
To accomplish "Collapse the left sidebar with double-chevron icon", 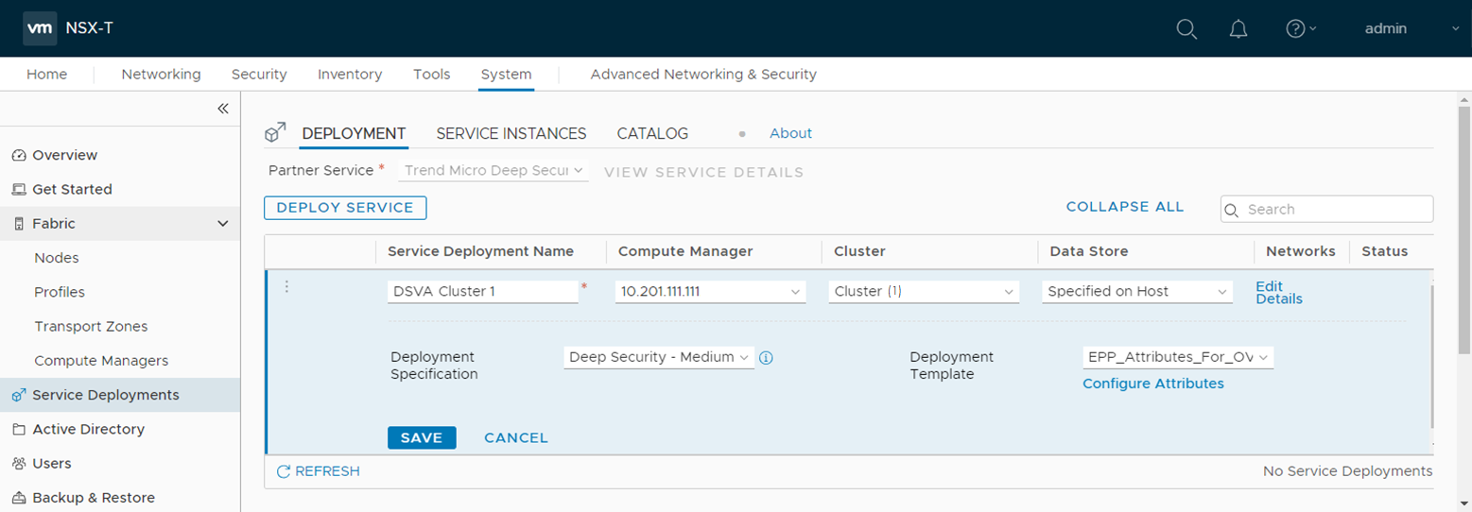I will (x=223, y=109).
